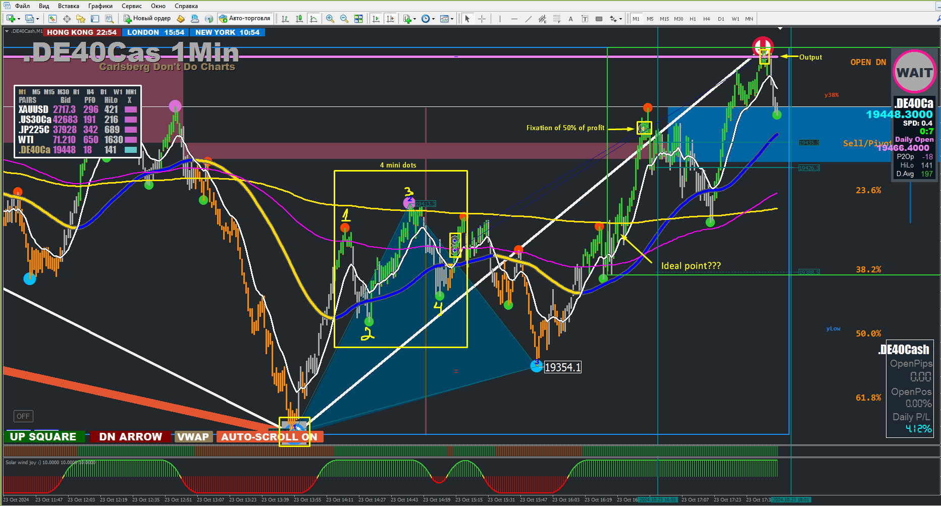The height and width of the screenshot is (506, 941).
Task: Open the Periods clock dropdown arrow
Action: coord(433,19)
